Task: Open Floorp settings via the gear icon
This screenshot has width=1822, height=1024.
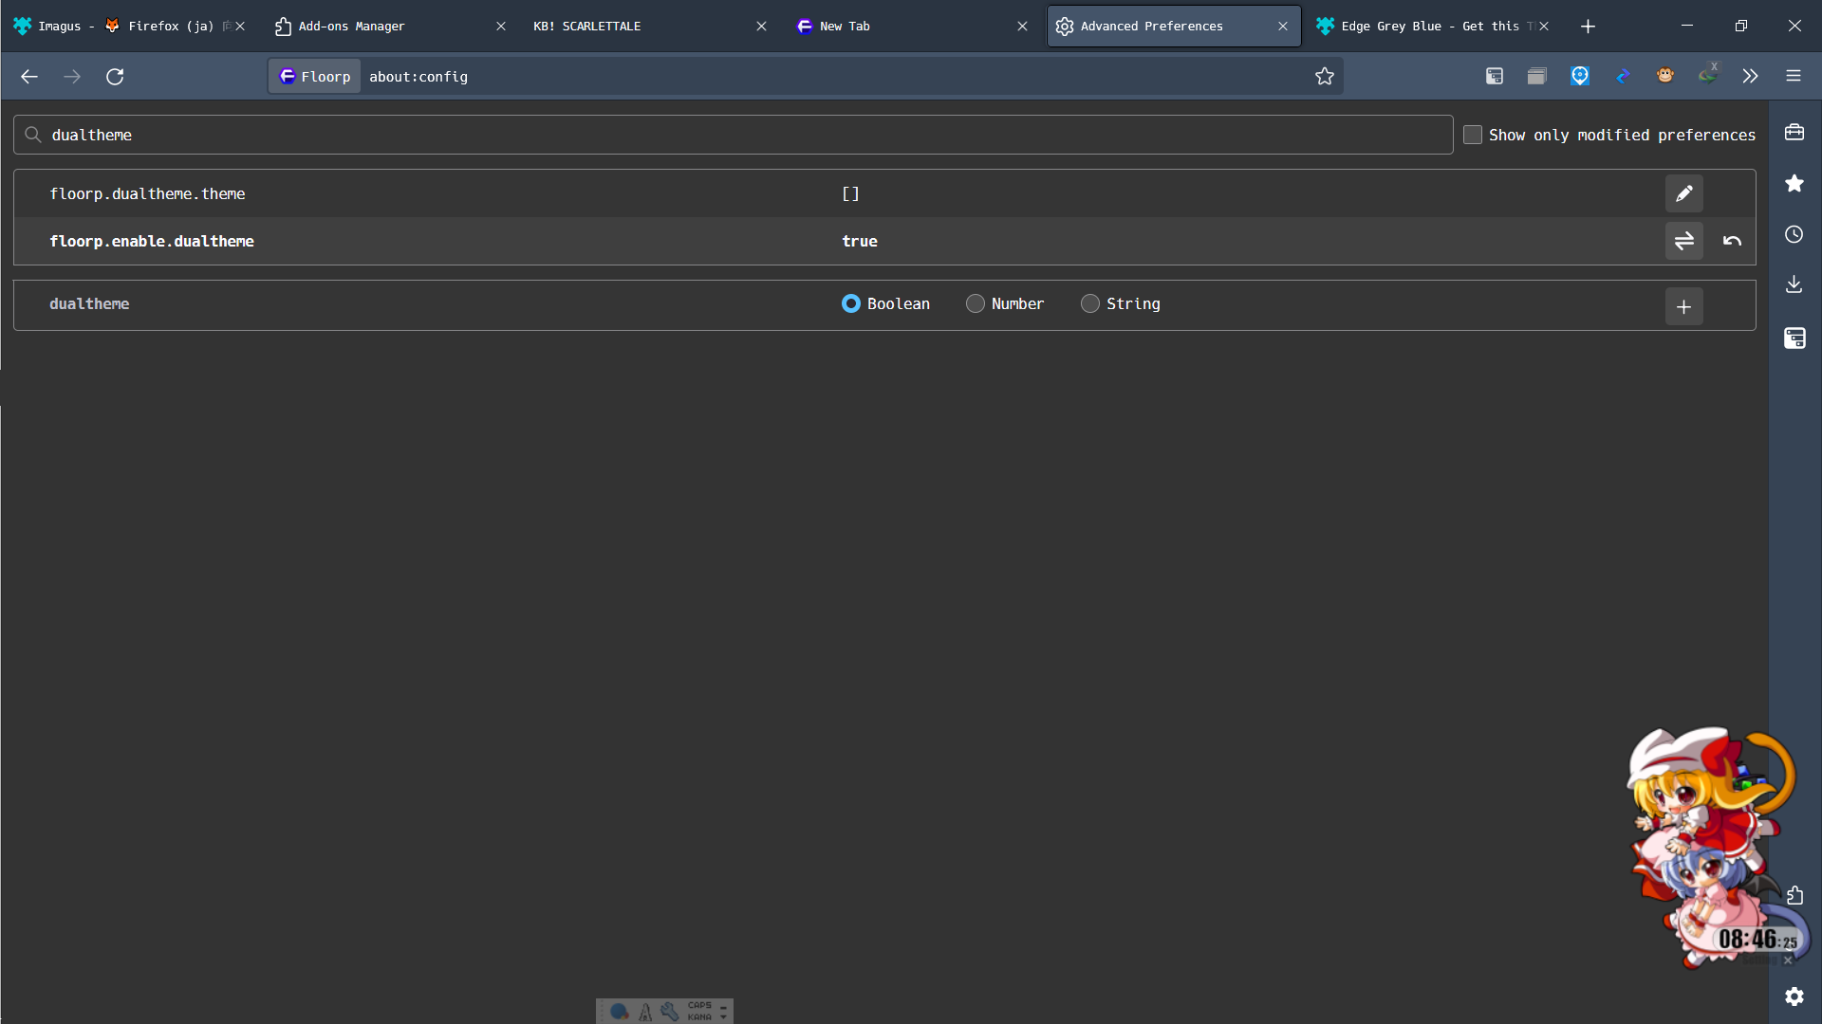Action: click(x=1794, y=997)
